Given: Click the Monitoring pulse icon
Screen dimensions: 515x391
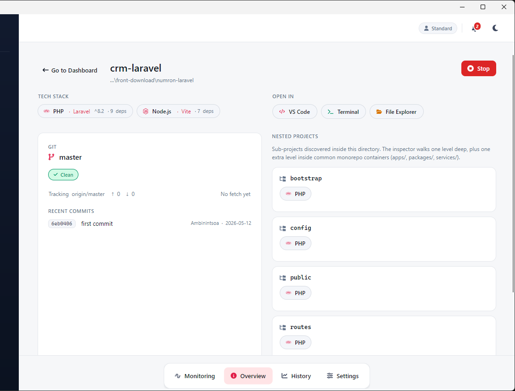Looking at the screenshot, I should click(x=177, y=376).
